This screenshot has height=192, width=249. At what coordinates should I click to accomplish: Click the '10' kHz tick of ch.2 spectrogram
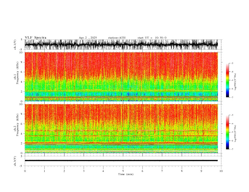[21, 104]
